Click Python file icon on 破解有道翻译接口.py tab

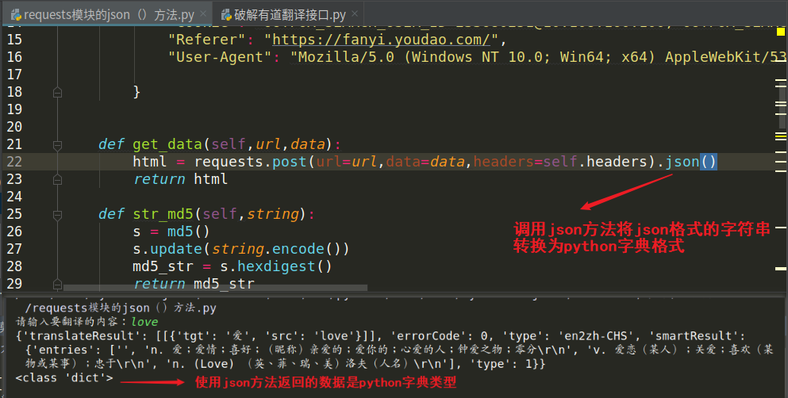point(226,15)
